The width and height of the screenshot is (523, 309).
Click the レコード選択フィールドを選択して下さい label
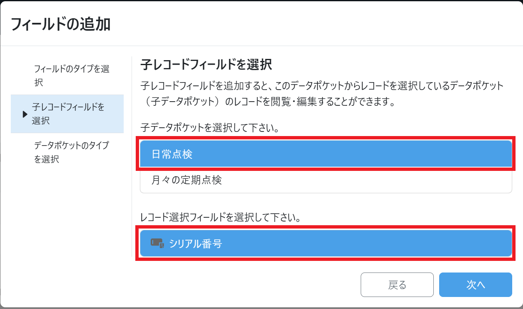coord(220,217)
